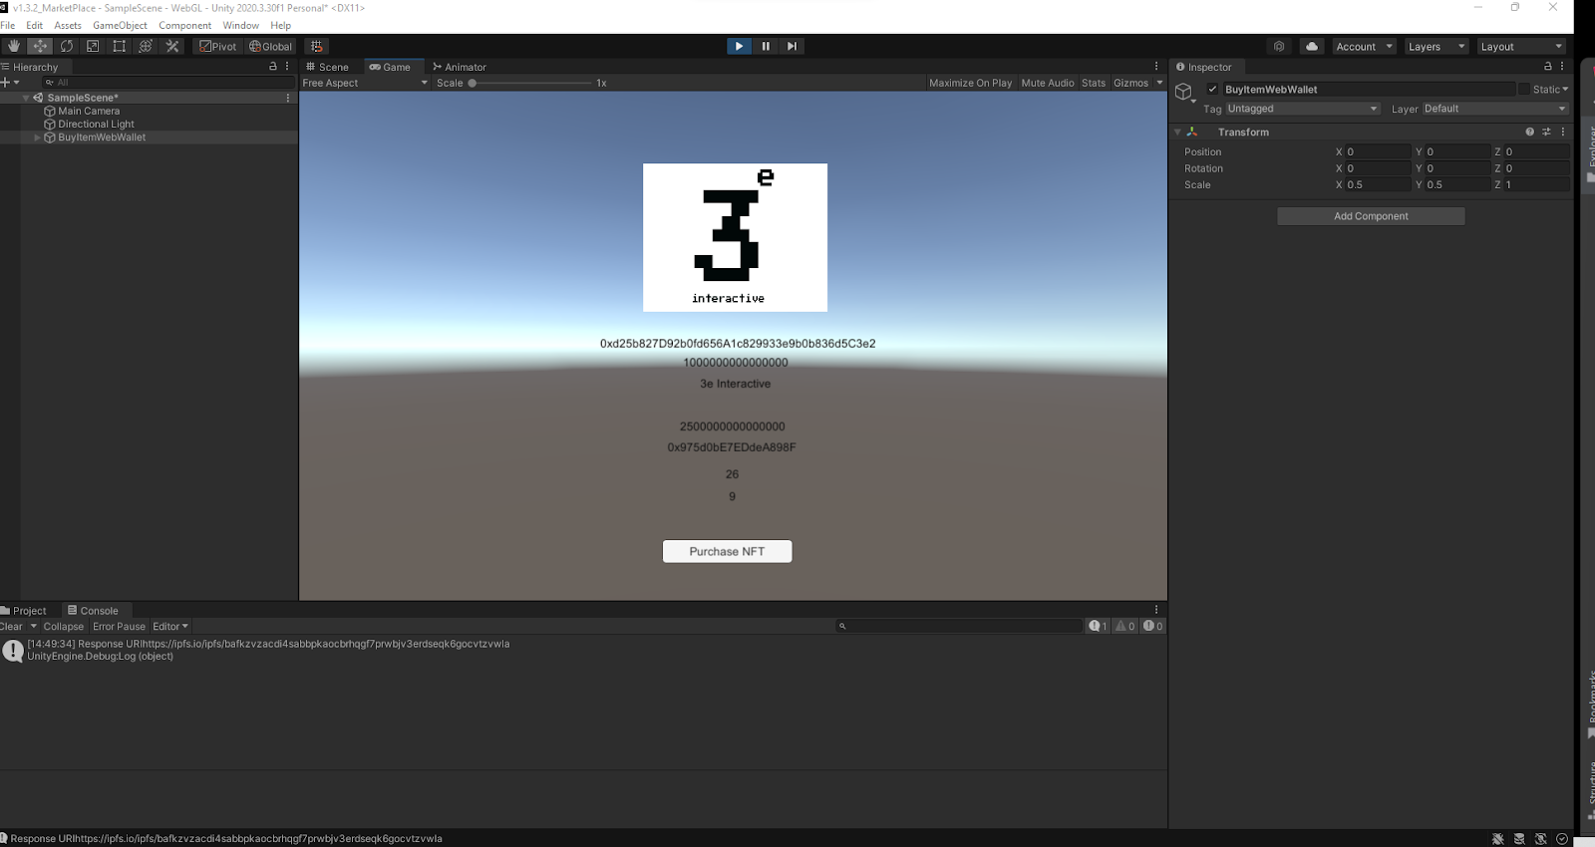Step forward one frame
Screen dimensions: 1595x847
(792, 46)
